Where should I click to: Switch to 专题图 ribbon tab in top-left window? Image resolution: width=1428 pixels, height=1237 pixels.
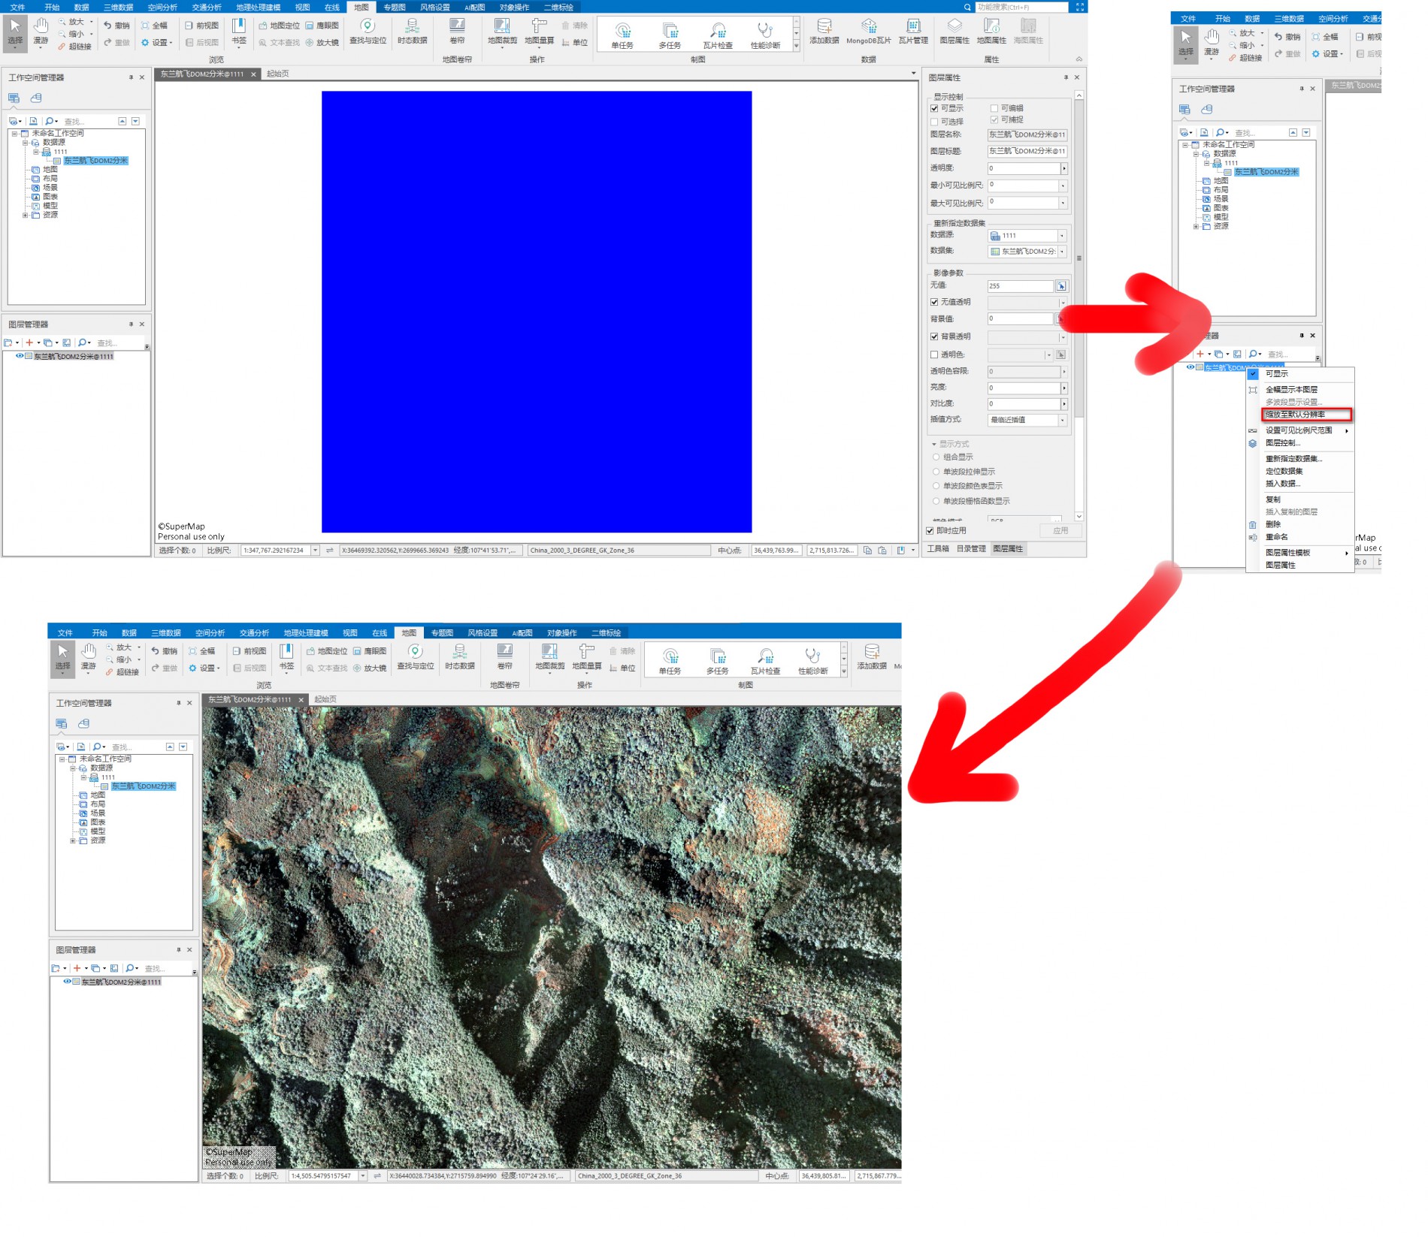[x=395, y=7]
